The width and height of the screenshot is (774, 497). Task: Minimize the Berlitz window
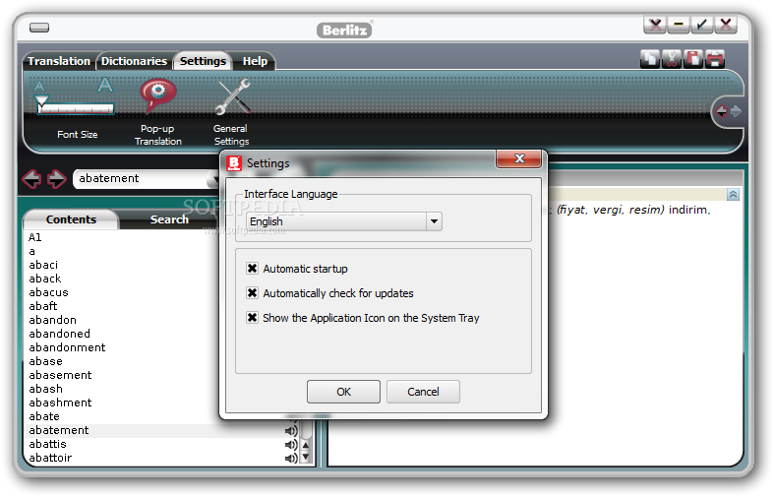click(679, 25)
